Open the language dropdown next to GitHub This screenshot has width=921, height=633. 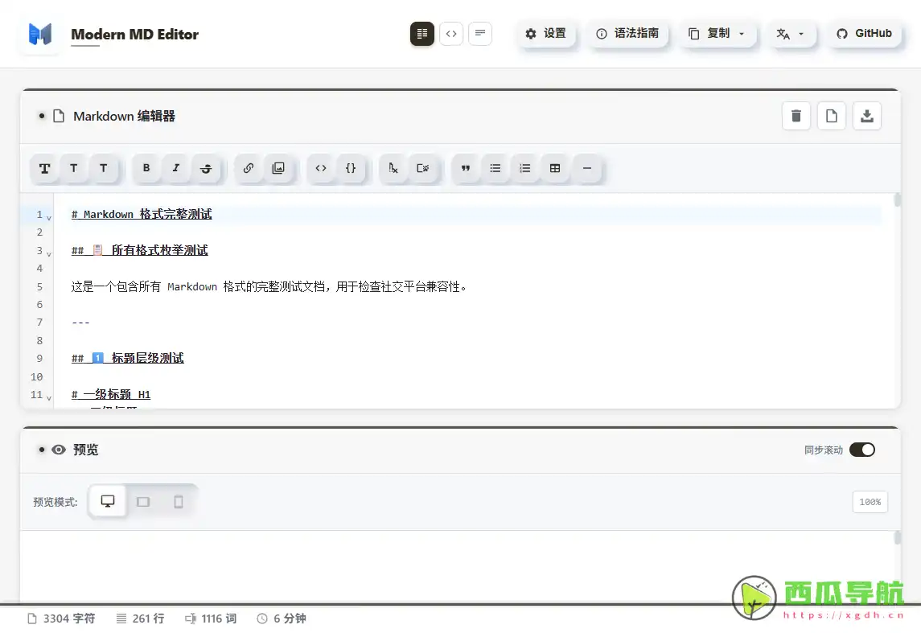coord(792,34)
